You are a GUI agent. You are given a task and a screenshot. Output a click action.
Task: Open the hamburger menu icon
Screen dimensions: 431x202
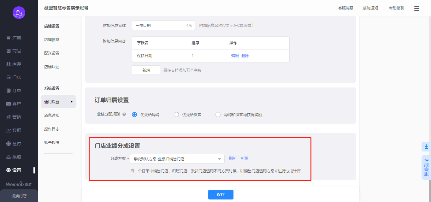[x=417, y=9]
